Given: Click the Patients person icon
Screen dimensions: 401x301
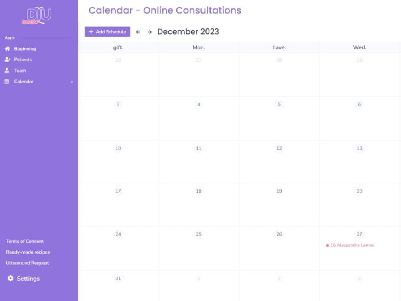Looking at the screenshot, I should coord(8,59).
